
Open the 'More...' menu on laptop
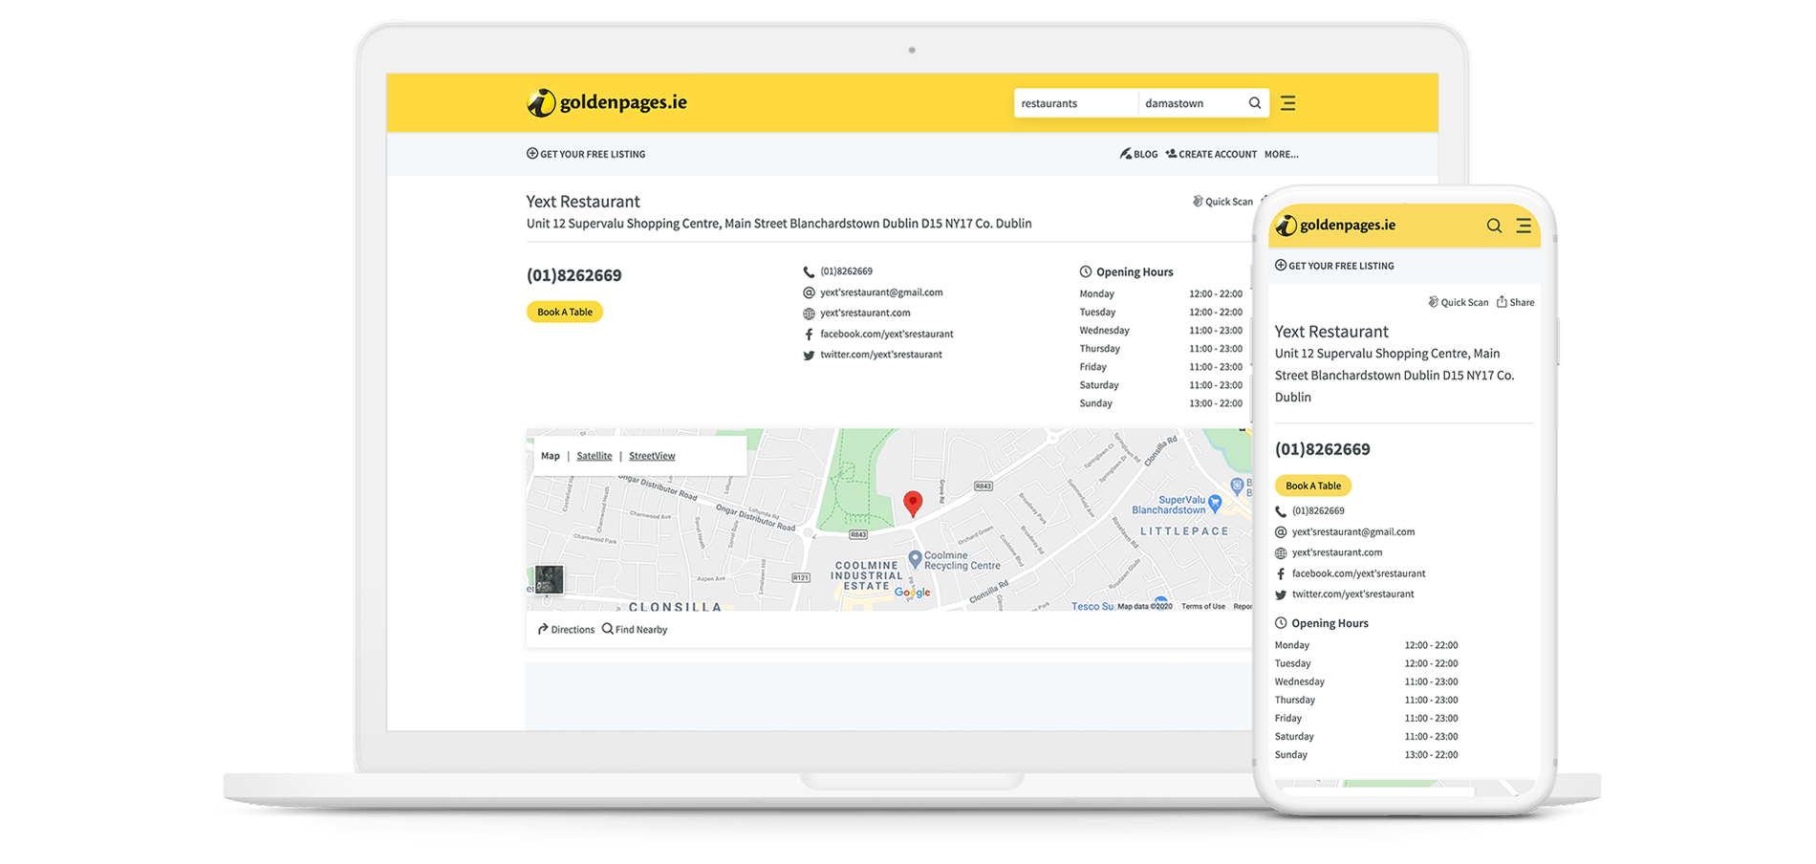(x=1281, y=154)
